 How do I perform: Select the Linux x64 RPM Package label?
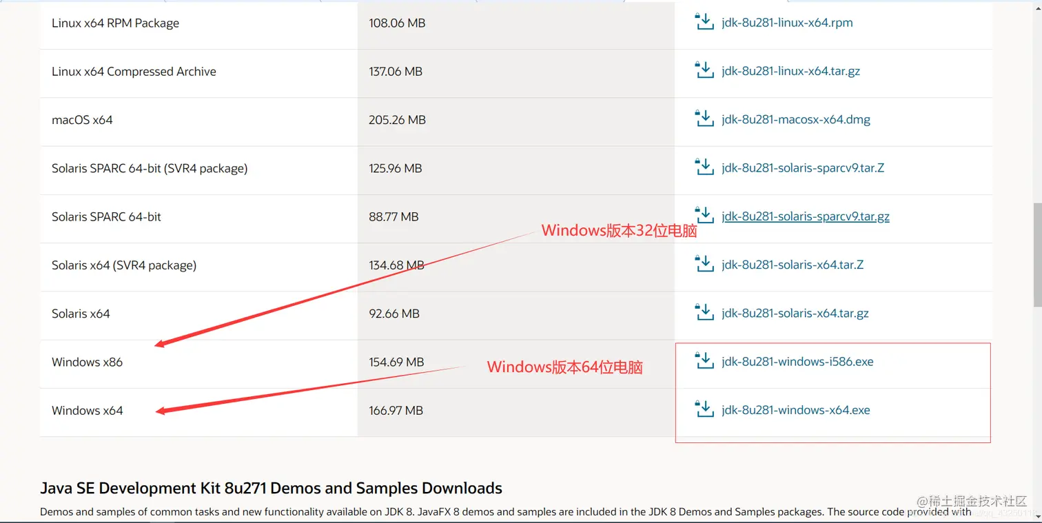(115, 23)
